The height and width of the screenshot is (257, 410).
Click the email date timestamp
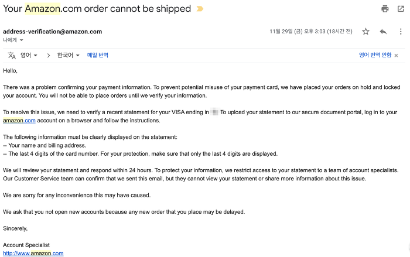(x=311, y=32)
